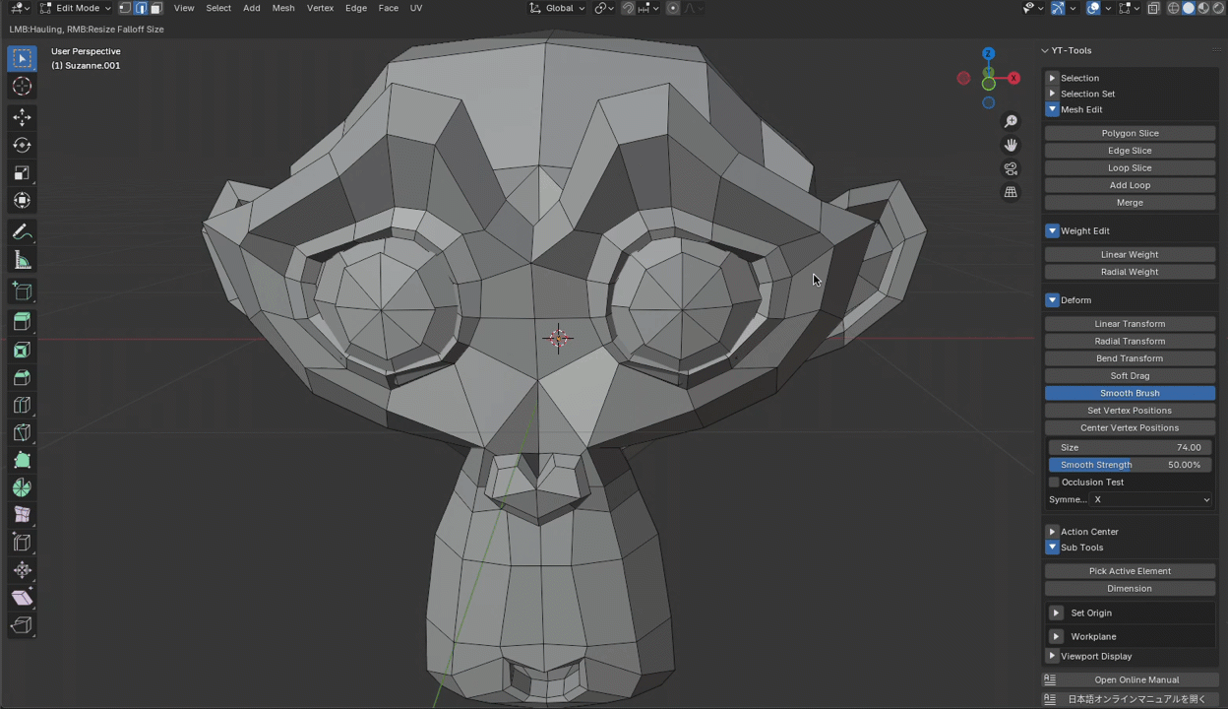Pick the Bevel tool

click(22, 377)
